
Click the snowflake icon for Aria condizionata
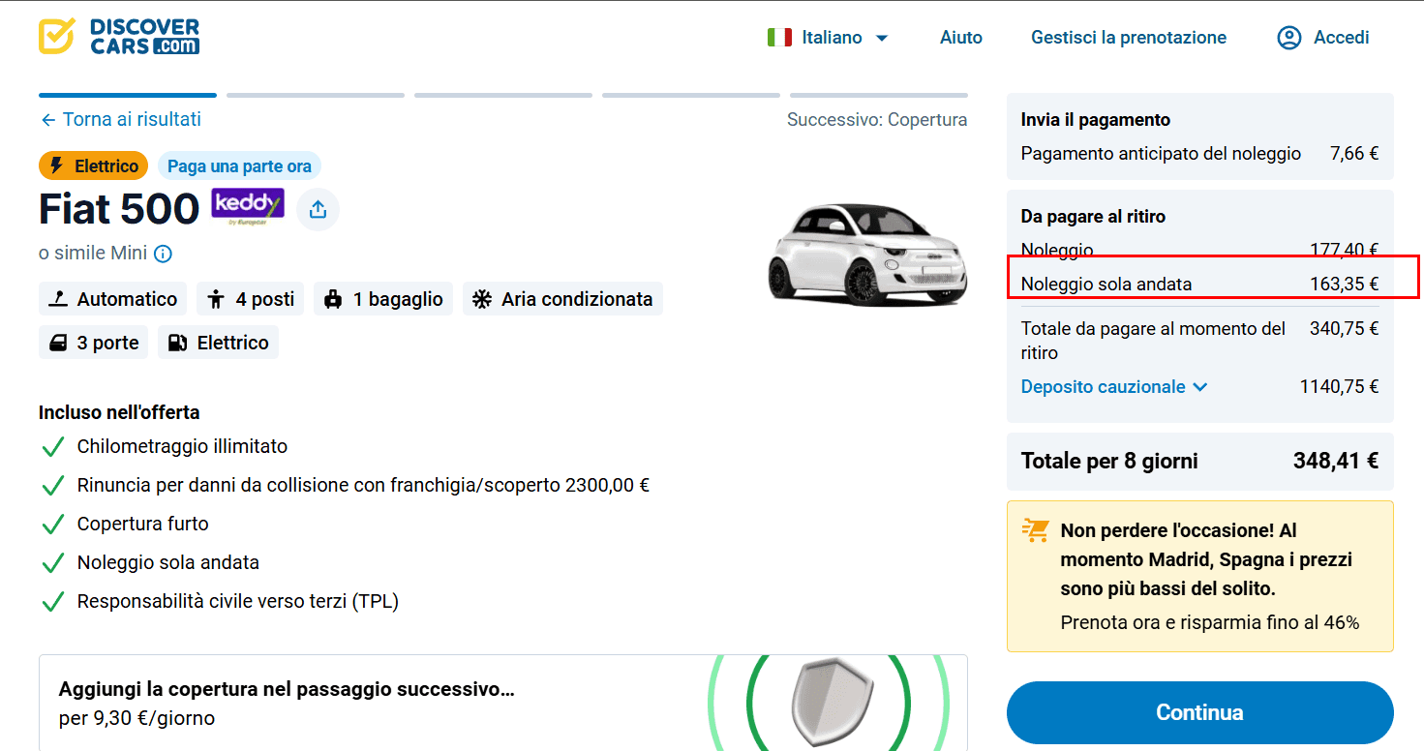(482, 299)
